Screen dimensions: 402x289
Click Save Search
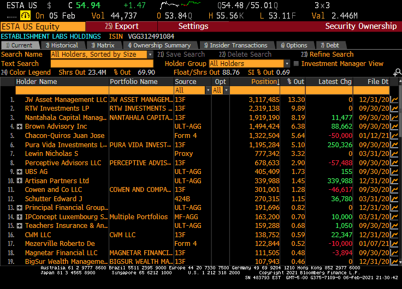pyautogui.click(x=181, y=55)
